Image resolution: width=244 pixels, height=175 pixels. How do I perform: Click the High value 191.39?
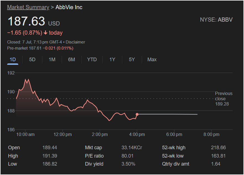coord(50,156)
